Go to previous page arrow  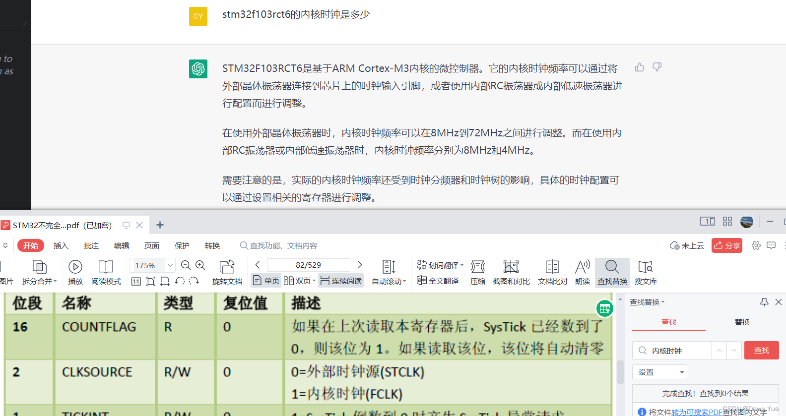(258, 265)
